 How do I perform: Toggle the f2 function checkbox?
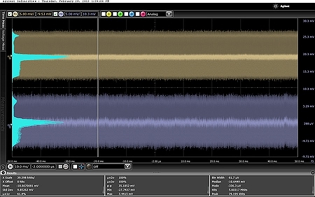coord(55,14)
